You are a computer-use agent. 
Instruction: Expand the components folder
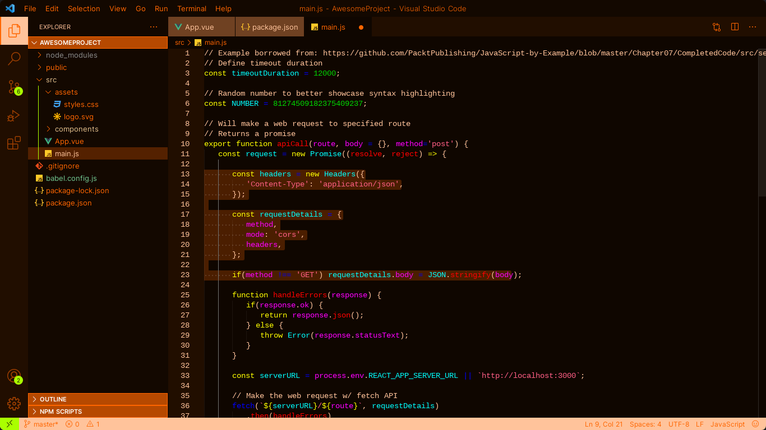click(x=98, y=129)
